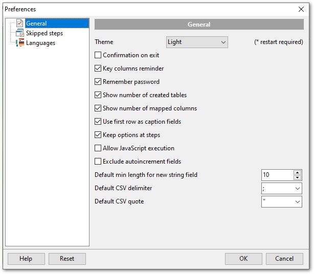
Task: Click the General page icon in tree
Action: point(20,24)
